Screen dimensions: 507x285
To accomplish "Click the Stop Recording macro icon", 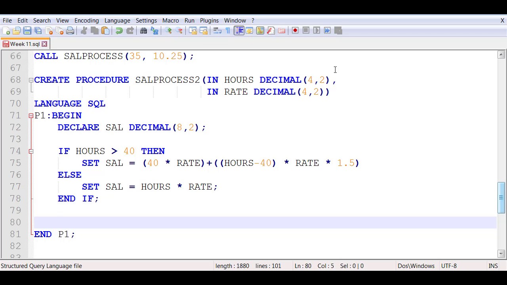I will pyautogui.click(x=306, y=30).
